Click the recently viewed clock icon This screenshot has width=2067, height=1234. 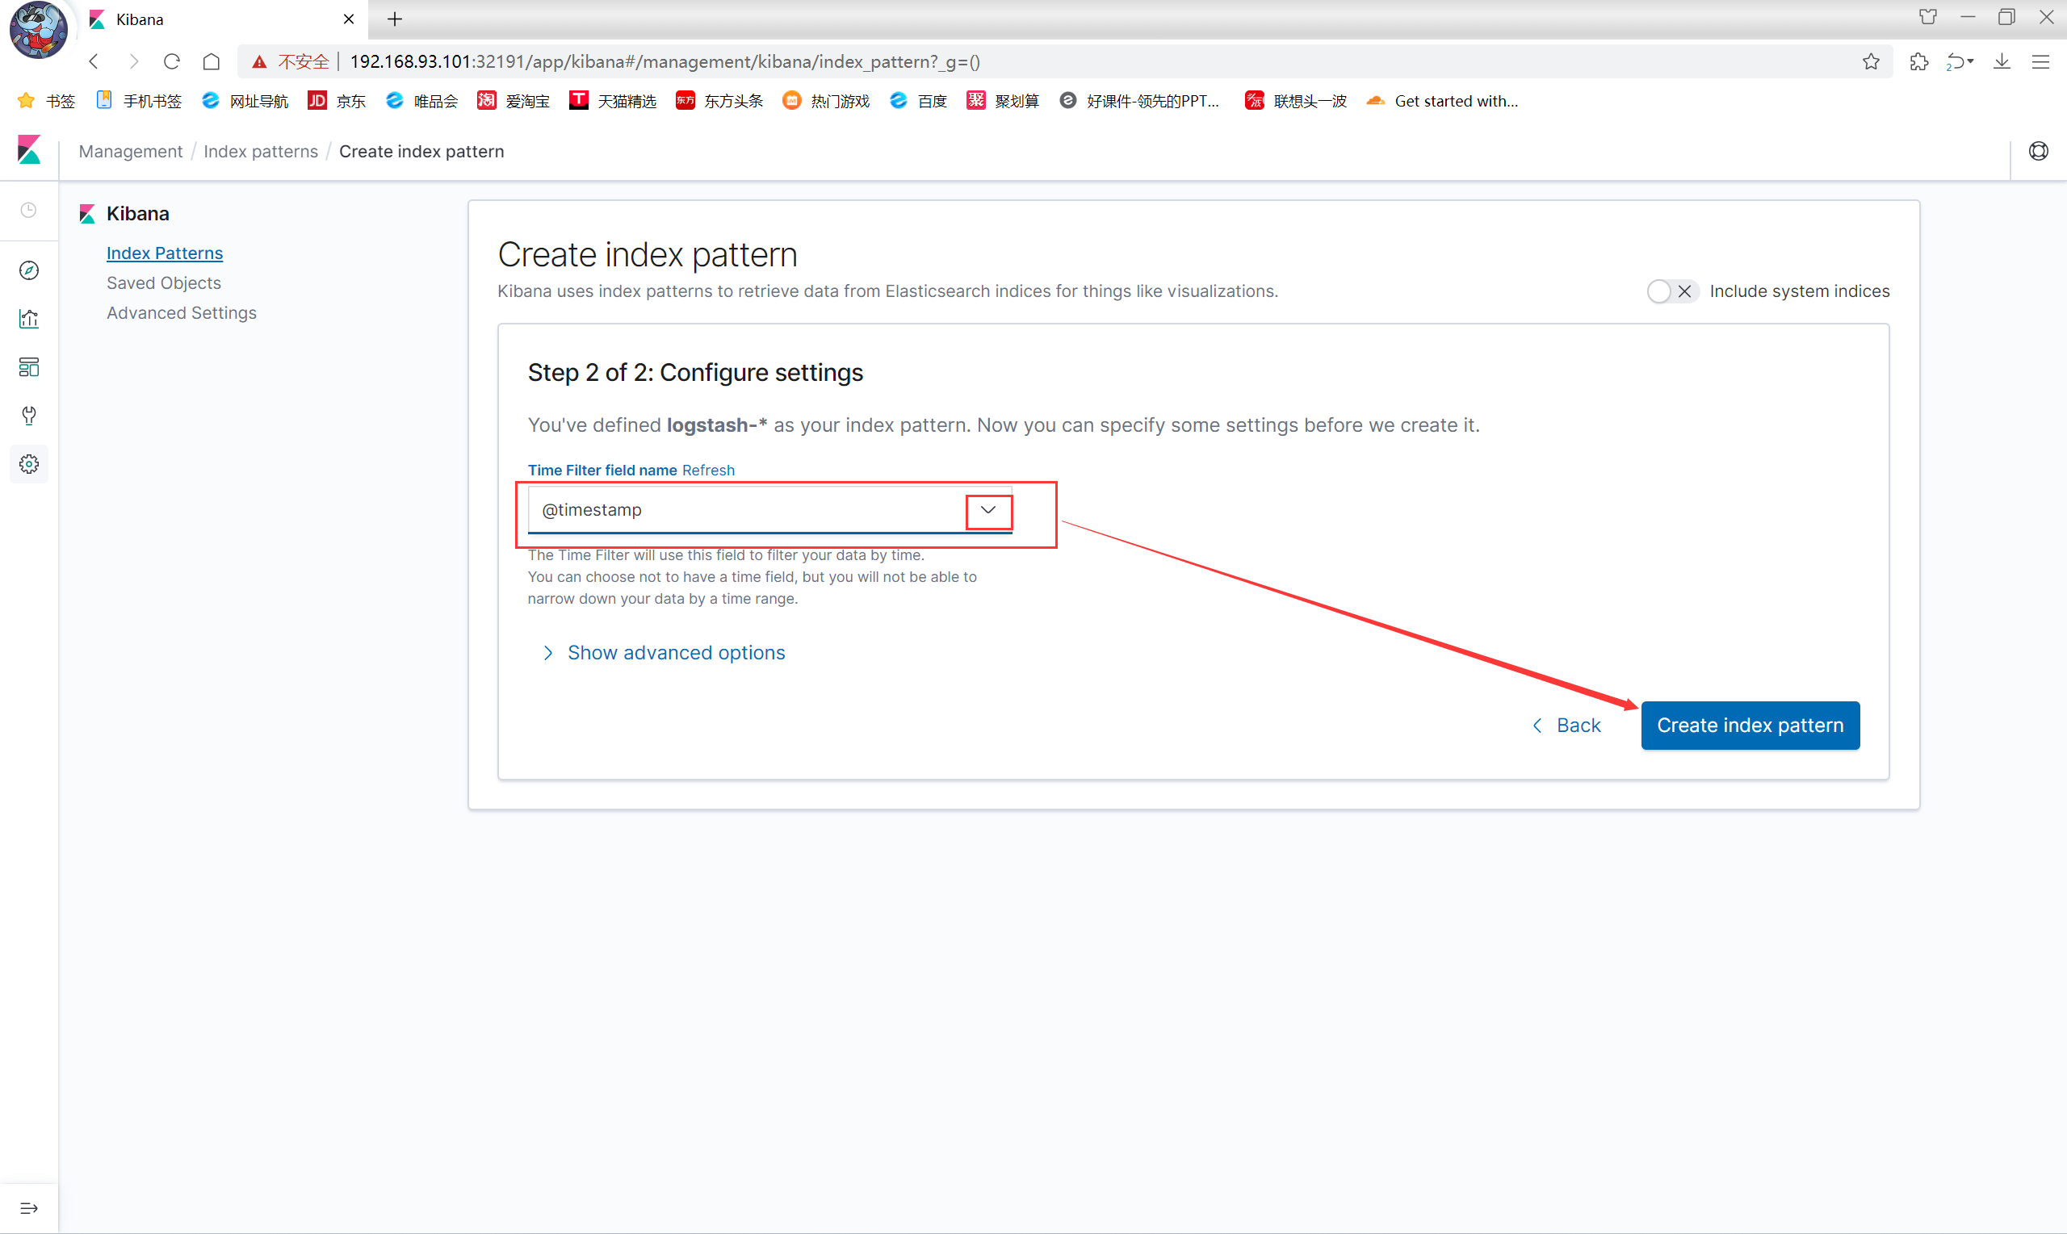click(x=29, y=211)
